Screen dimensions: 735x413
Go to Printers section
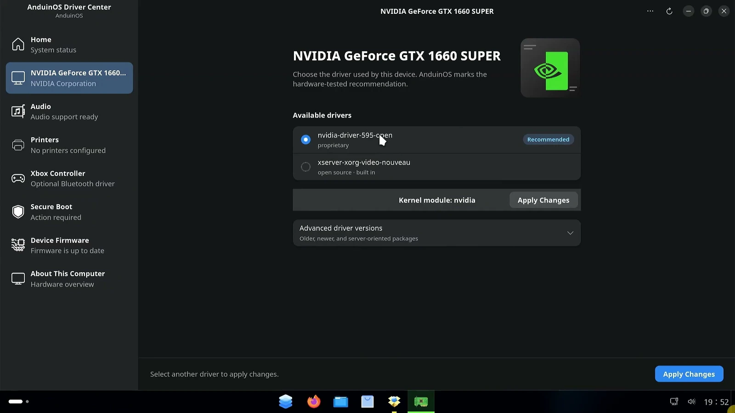[x=69, y=145]
